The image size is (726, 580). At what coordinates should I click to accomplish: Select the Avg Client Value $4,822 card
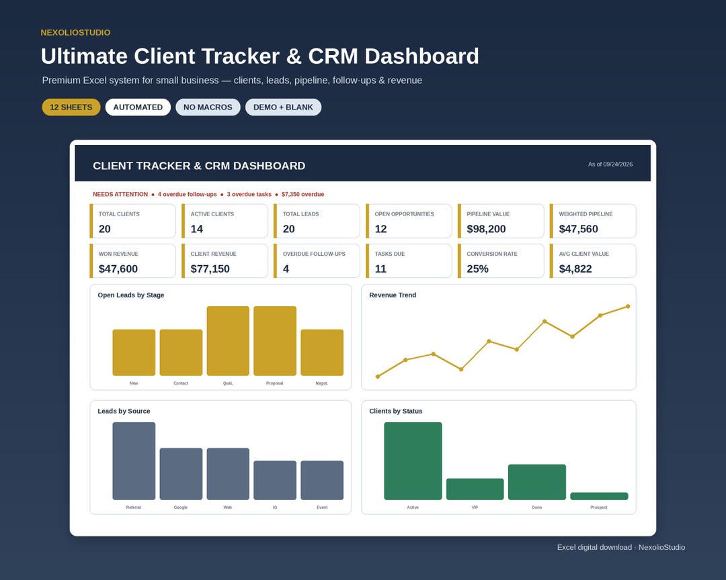(593, 261)
